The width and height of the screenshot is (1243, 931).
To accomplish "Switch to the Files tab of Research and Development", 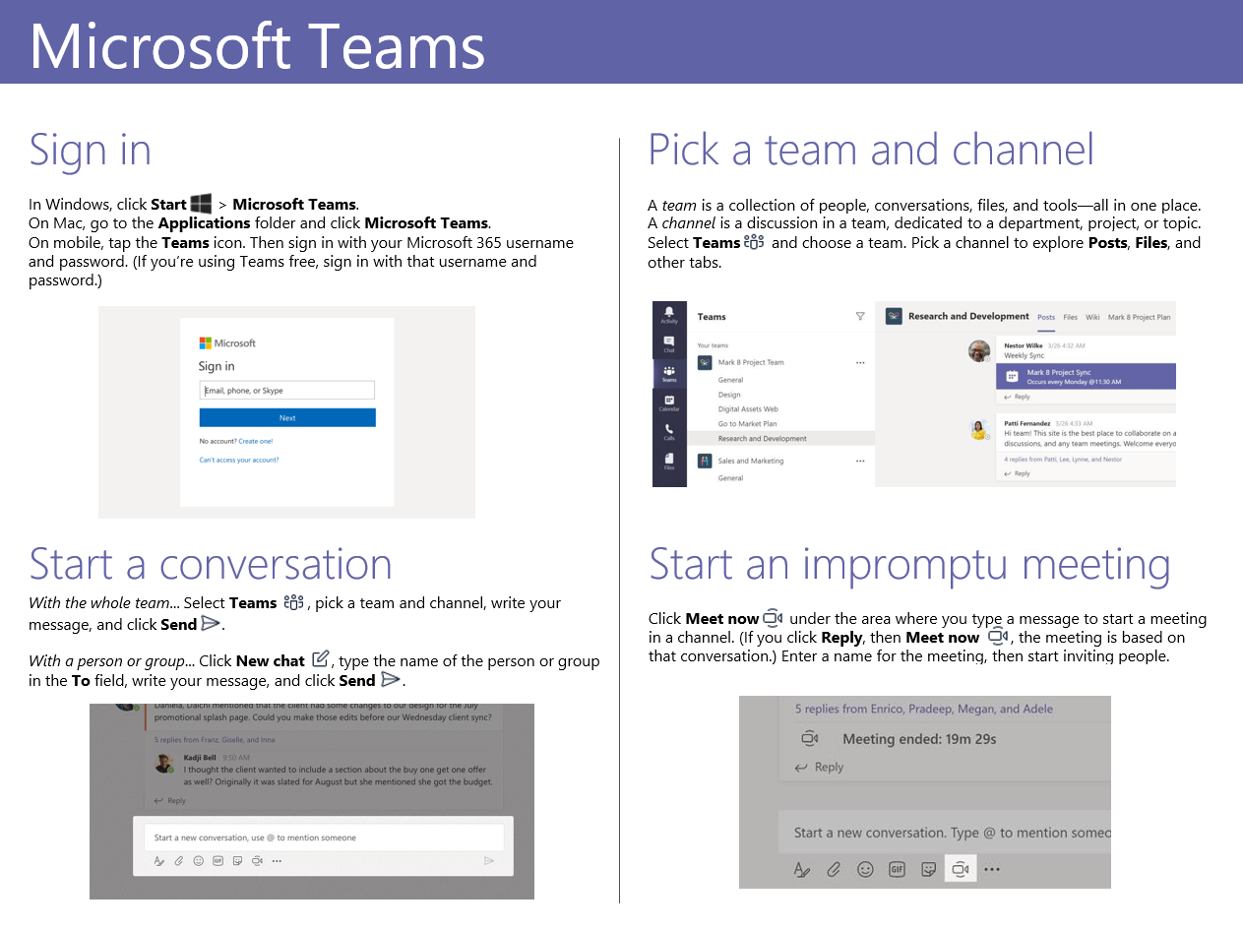I will tap(1070, 317).
